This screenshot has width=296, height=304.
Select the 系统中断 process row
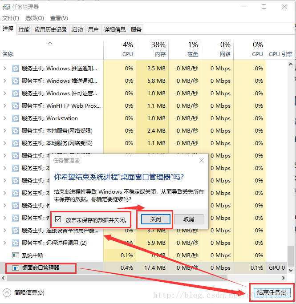tap(144, 255)
